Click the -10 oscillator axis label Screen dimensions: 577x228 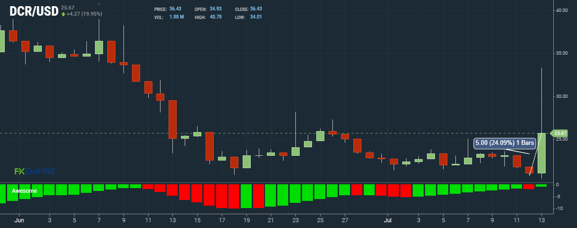tap(560, 209)
